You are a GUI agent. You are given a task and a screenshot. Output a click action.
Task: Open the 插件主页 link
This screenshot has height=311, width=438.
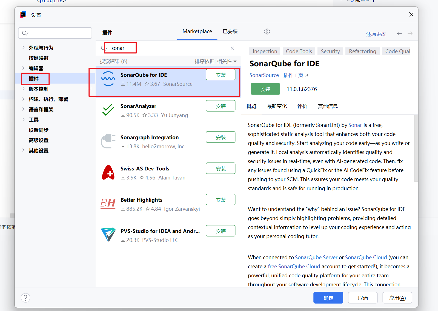[x=296, y=75]
